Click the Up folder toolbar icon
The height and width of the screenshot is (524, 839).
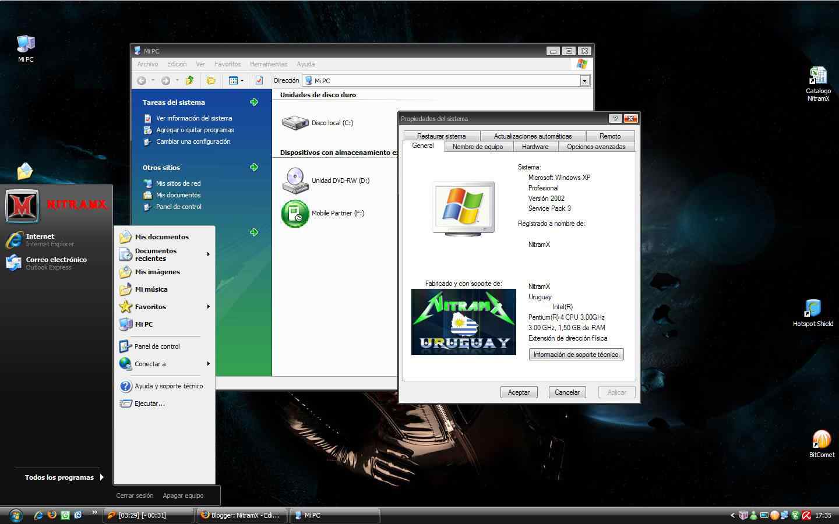[x=189, y=80]
